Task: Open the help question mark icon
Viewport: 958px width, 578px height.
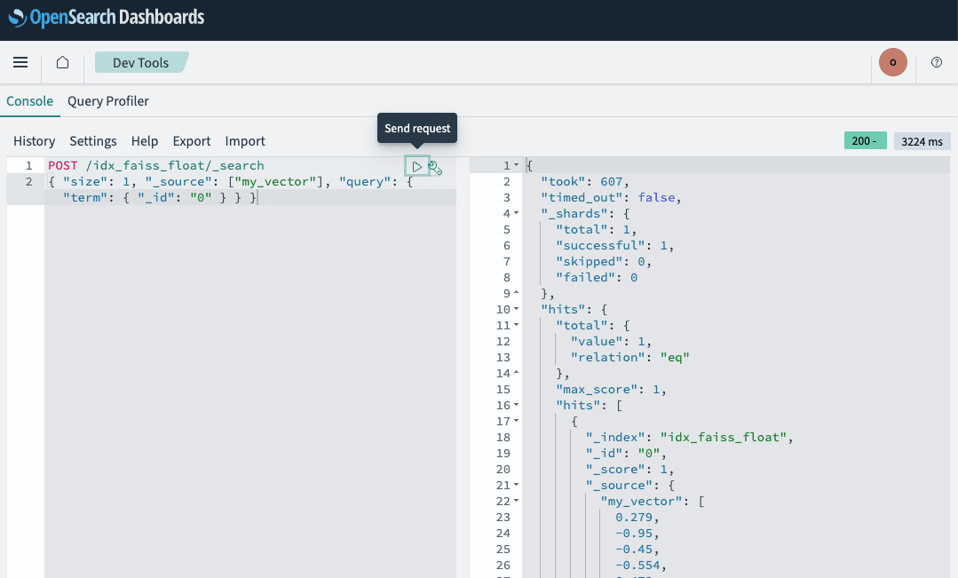Action: (x=937, y=62)
